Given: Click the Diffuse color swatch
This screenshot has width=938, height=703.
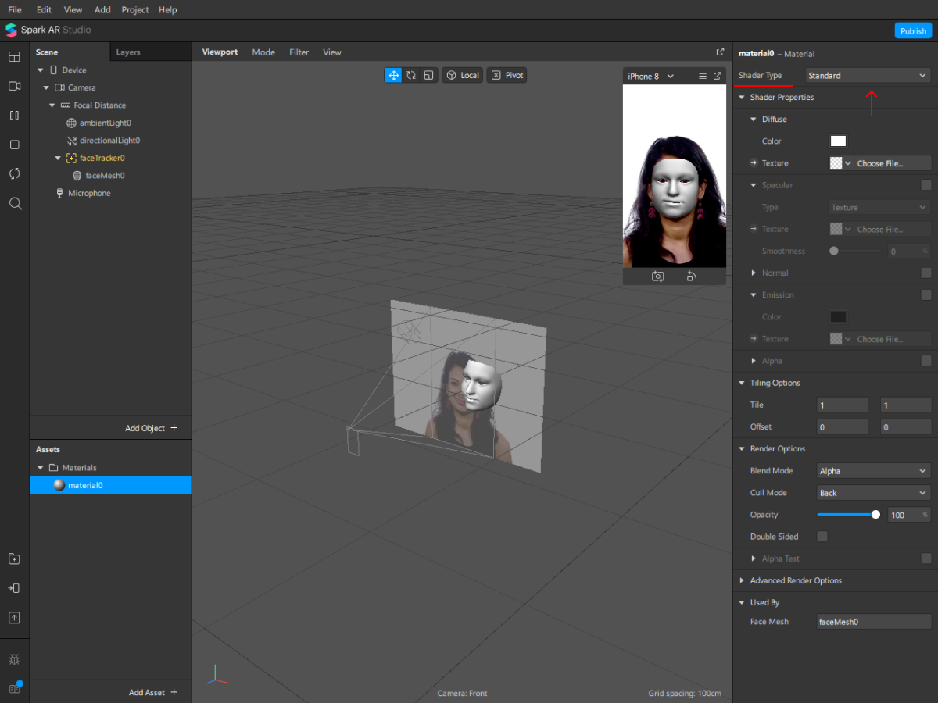Looking at the screenshot, I should coord(838,141).
